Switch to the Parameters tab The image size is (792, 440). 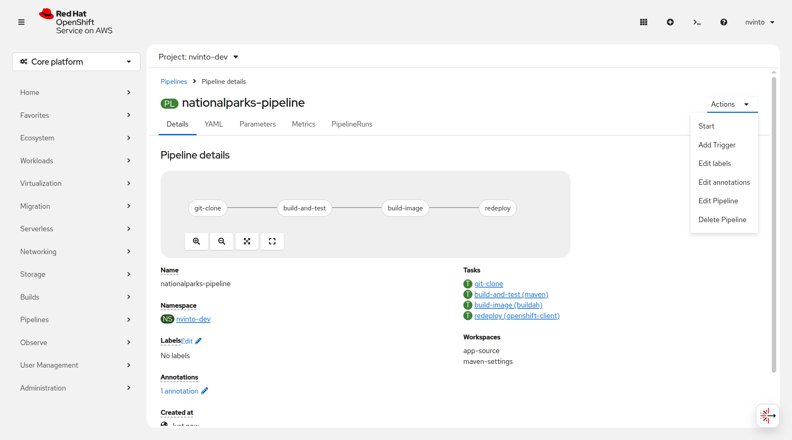click(258, 124)
